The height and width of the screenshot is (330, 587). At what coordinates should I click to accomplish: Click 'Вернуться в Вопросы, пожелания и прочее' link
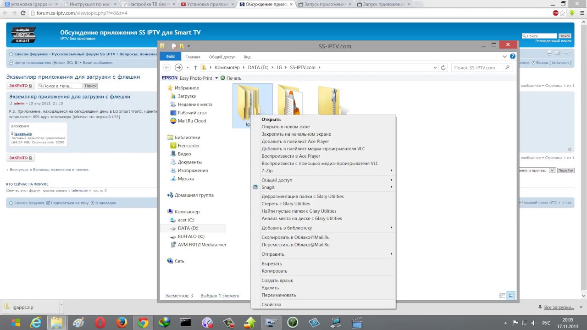[x=50, y=170]
